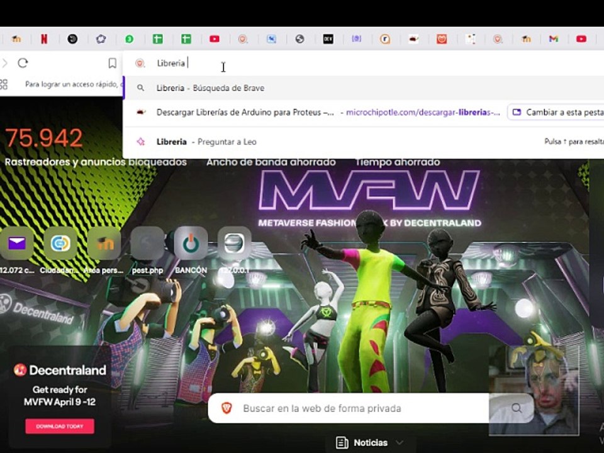This screenshot has height=453, width=604.
Task: Click 'Para lograr un acceso rápido' bookmarks bar text
Action: tap(73, 84)
